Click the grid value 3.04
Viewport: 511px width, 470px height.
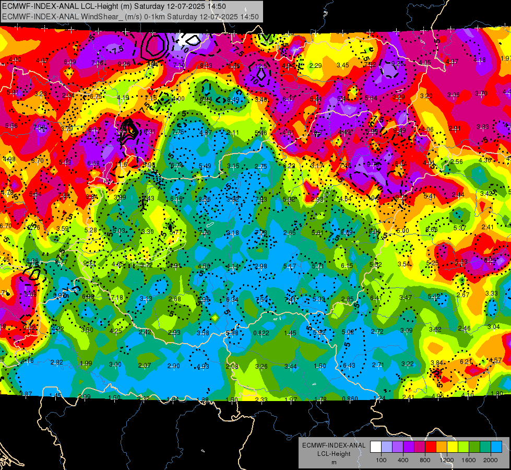494,327
